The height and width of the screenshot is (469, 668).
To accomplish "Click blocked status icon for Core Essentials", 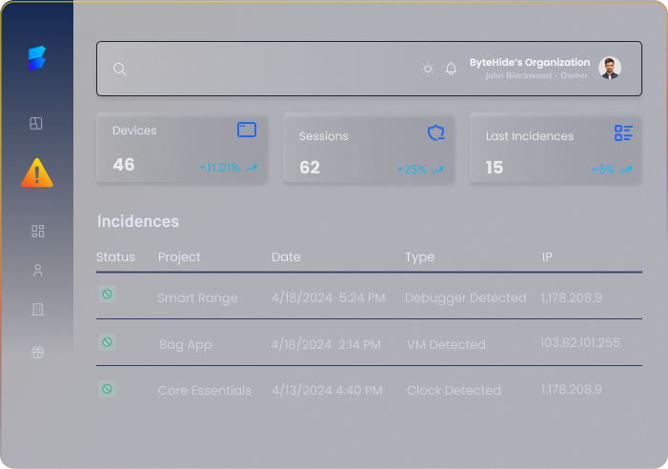I will pos(108,389).
